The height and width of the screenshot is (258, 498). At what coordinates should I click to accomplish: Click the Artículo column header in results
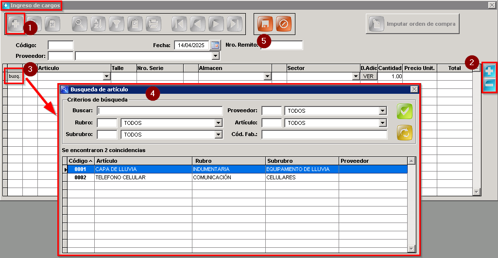coord(143,161)
